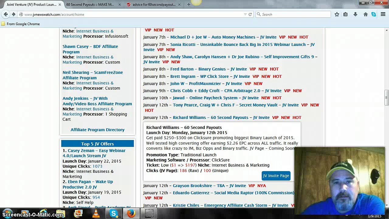
Task: Click the 954 unique clicks value
Action: (96, 197)
